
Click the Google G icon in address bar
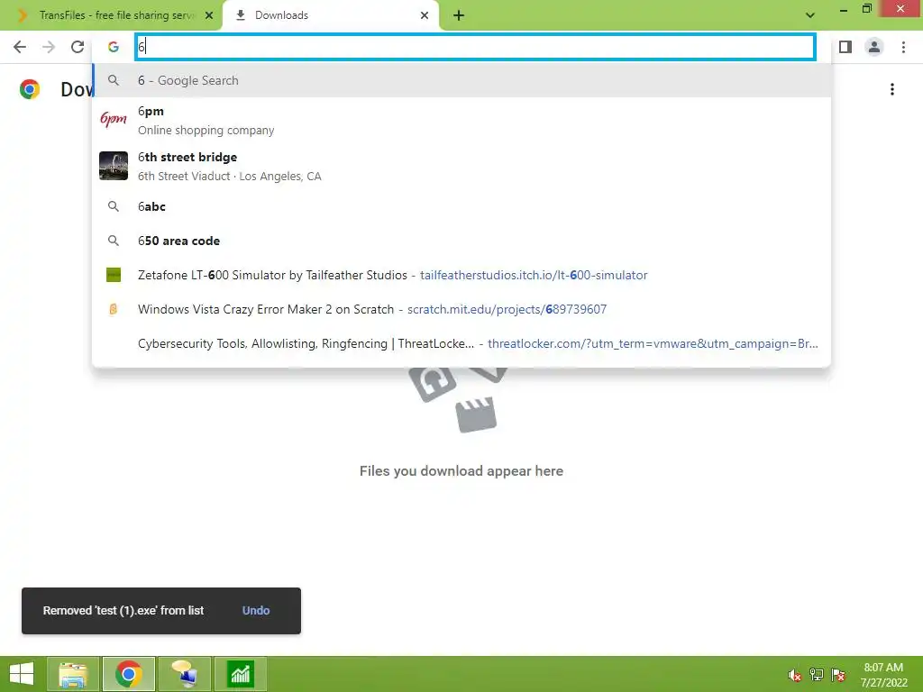point(114,47)
